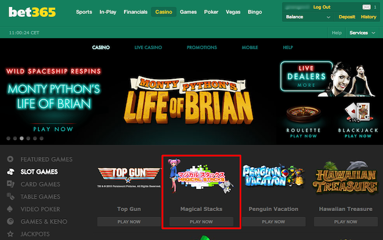Click the Games & Keno icon
Viewport: 383px width, 240px height.
(x=10, y=221)
